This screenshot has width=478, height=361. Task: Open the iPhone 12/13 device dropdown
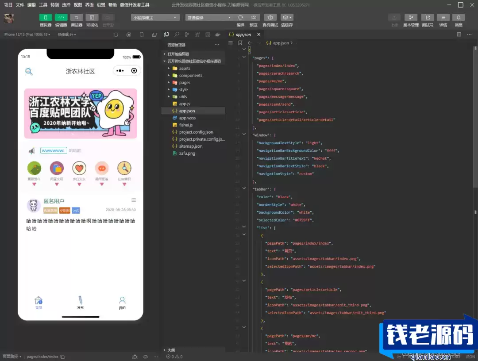point(27,35)
